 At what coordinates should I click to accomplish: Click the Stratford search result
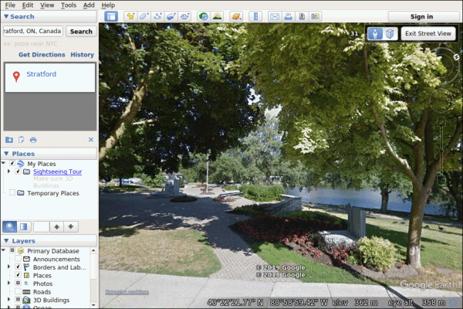42,74
